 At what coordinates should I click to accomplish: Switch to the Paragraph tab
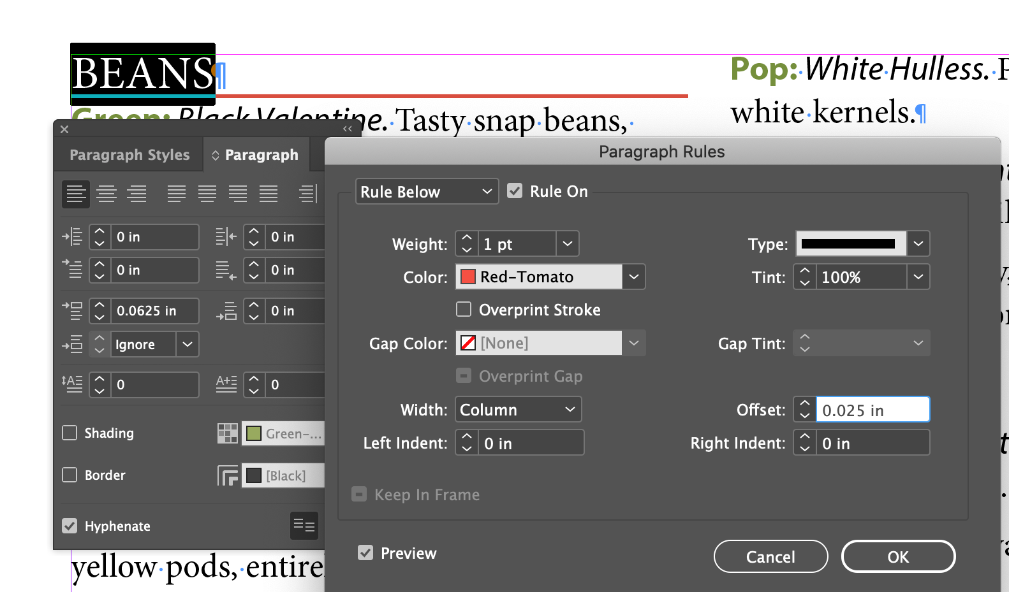coord(261,155)
